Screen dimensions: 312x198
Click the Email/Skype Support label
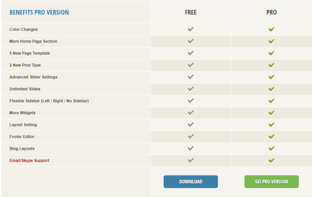coord(29,161)
